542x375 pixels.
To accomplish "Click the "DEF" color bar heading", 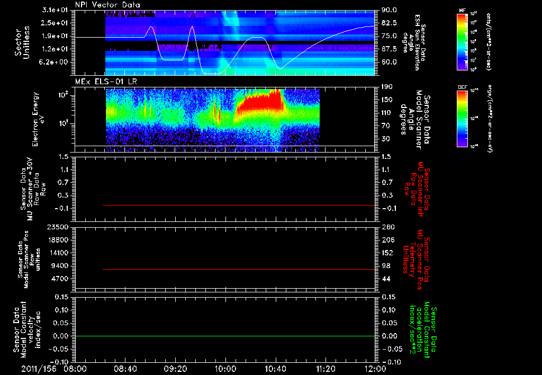I will click(x=462, y=87).
